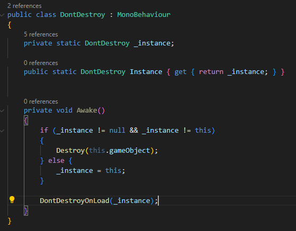This screenshot has width=296, height=231.
Task: Collapse the DontDestroy class fold arrow
Action: tap(2, 15)
